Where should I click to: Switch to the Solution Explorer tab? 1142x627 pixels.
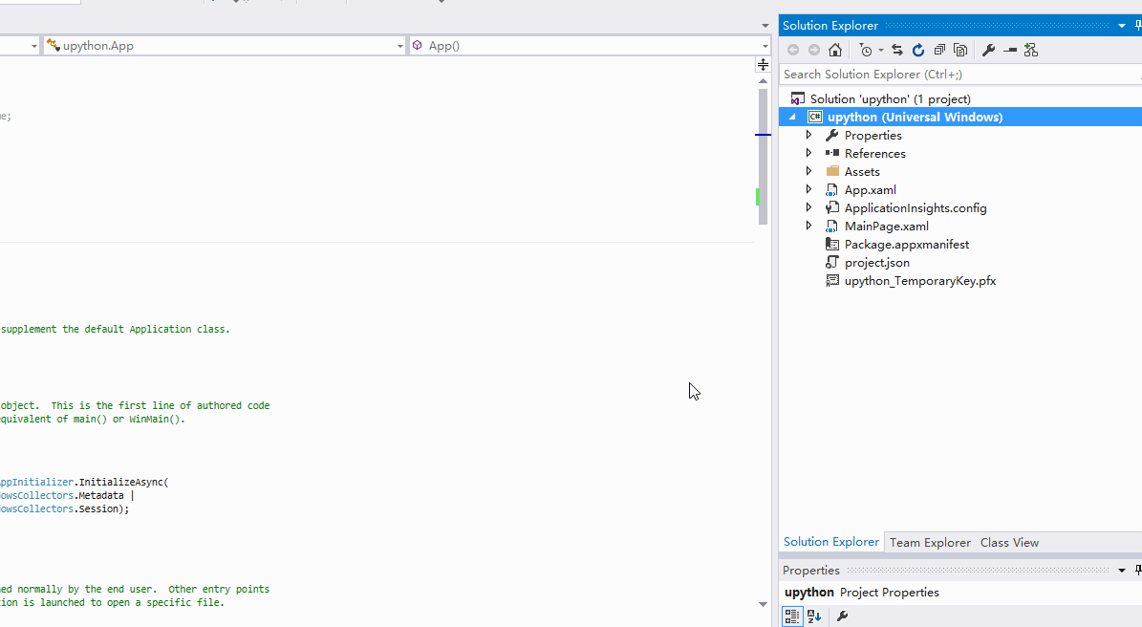point(831,542)
